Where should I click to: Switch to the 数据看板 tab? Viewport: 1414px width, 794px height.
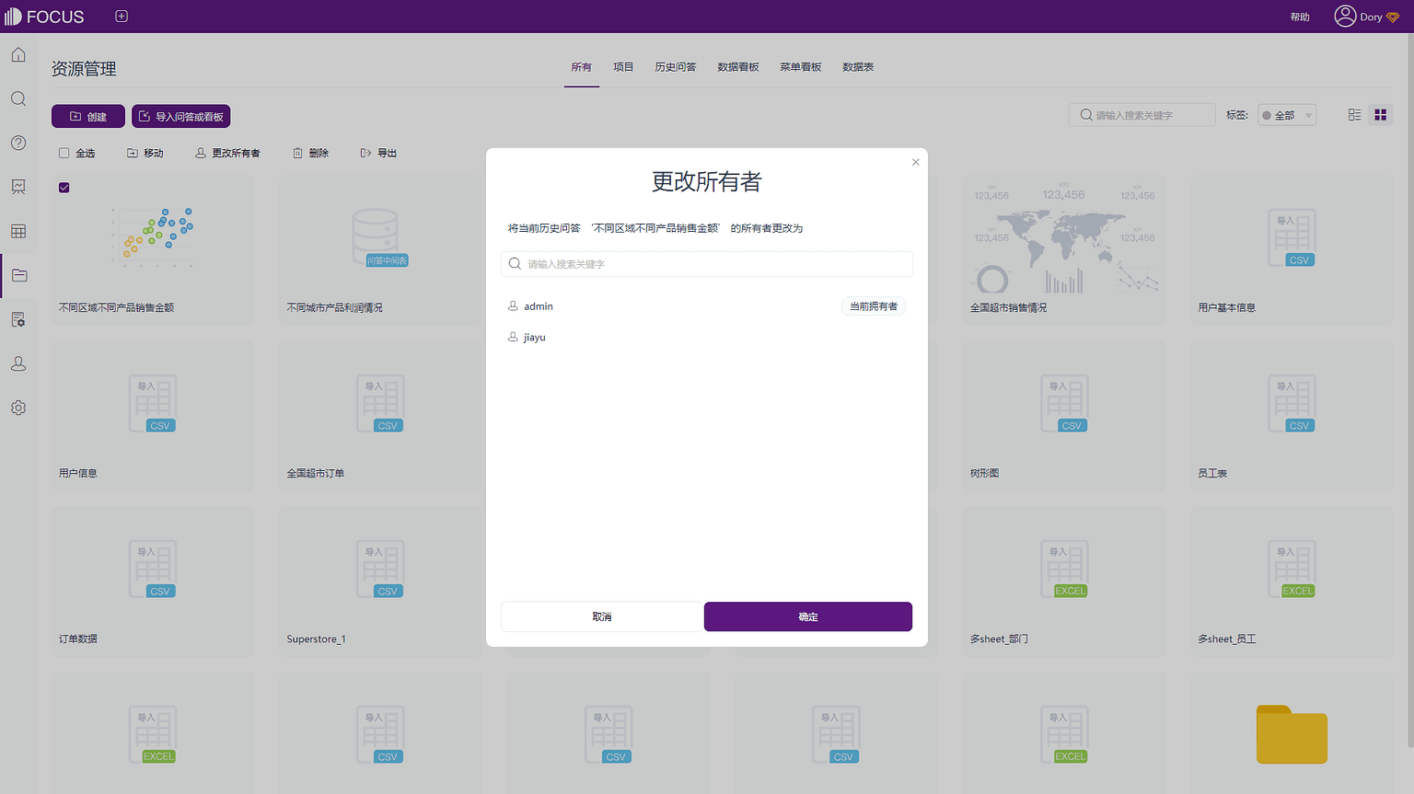(738, 67)
